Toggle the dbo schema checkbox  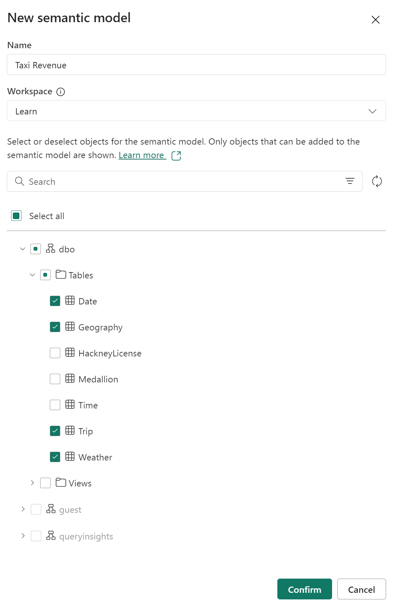pyautogui.click(x=36, y=249)
